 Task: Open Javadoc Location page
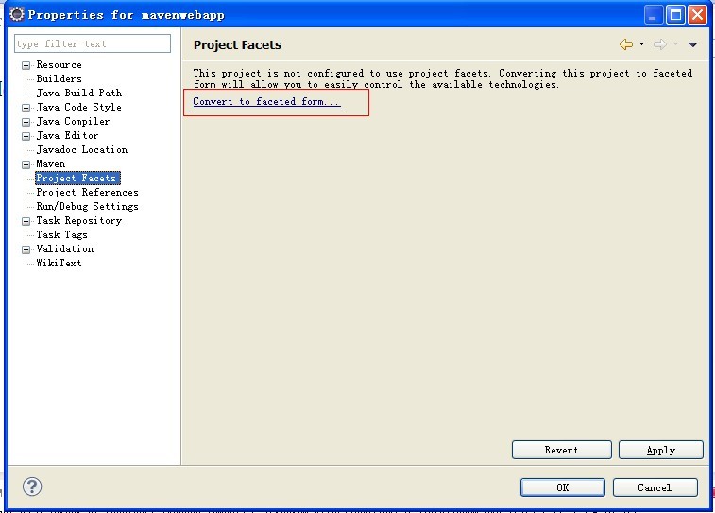(x=81, y=149)
